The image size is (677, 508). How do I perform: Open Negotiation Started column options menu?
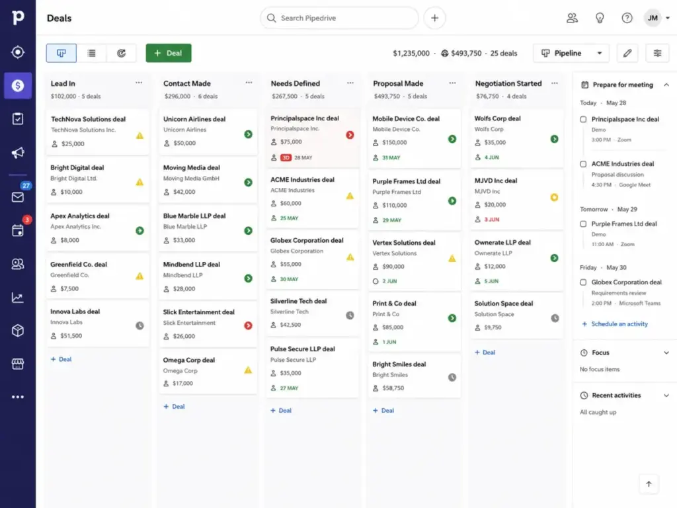point(555,83)
